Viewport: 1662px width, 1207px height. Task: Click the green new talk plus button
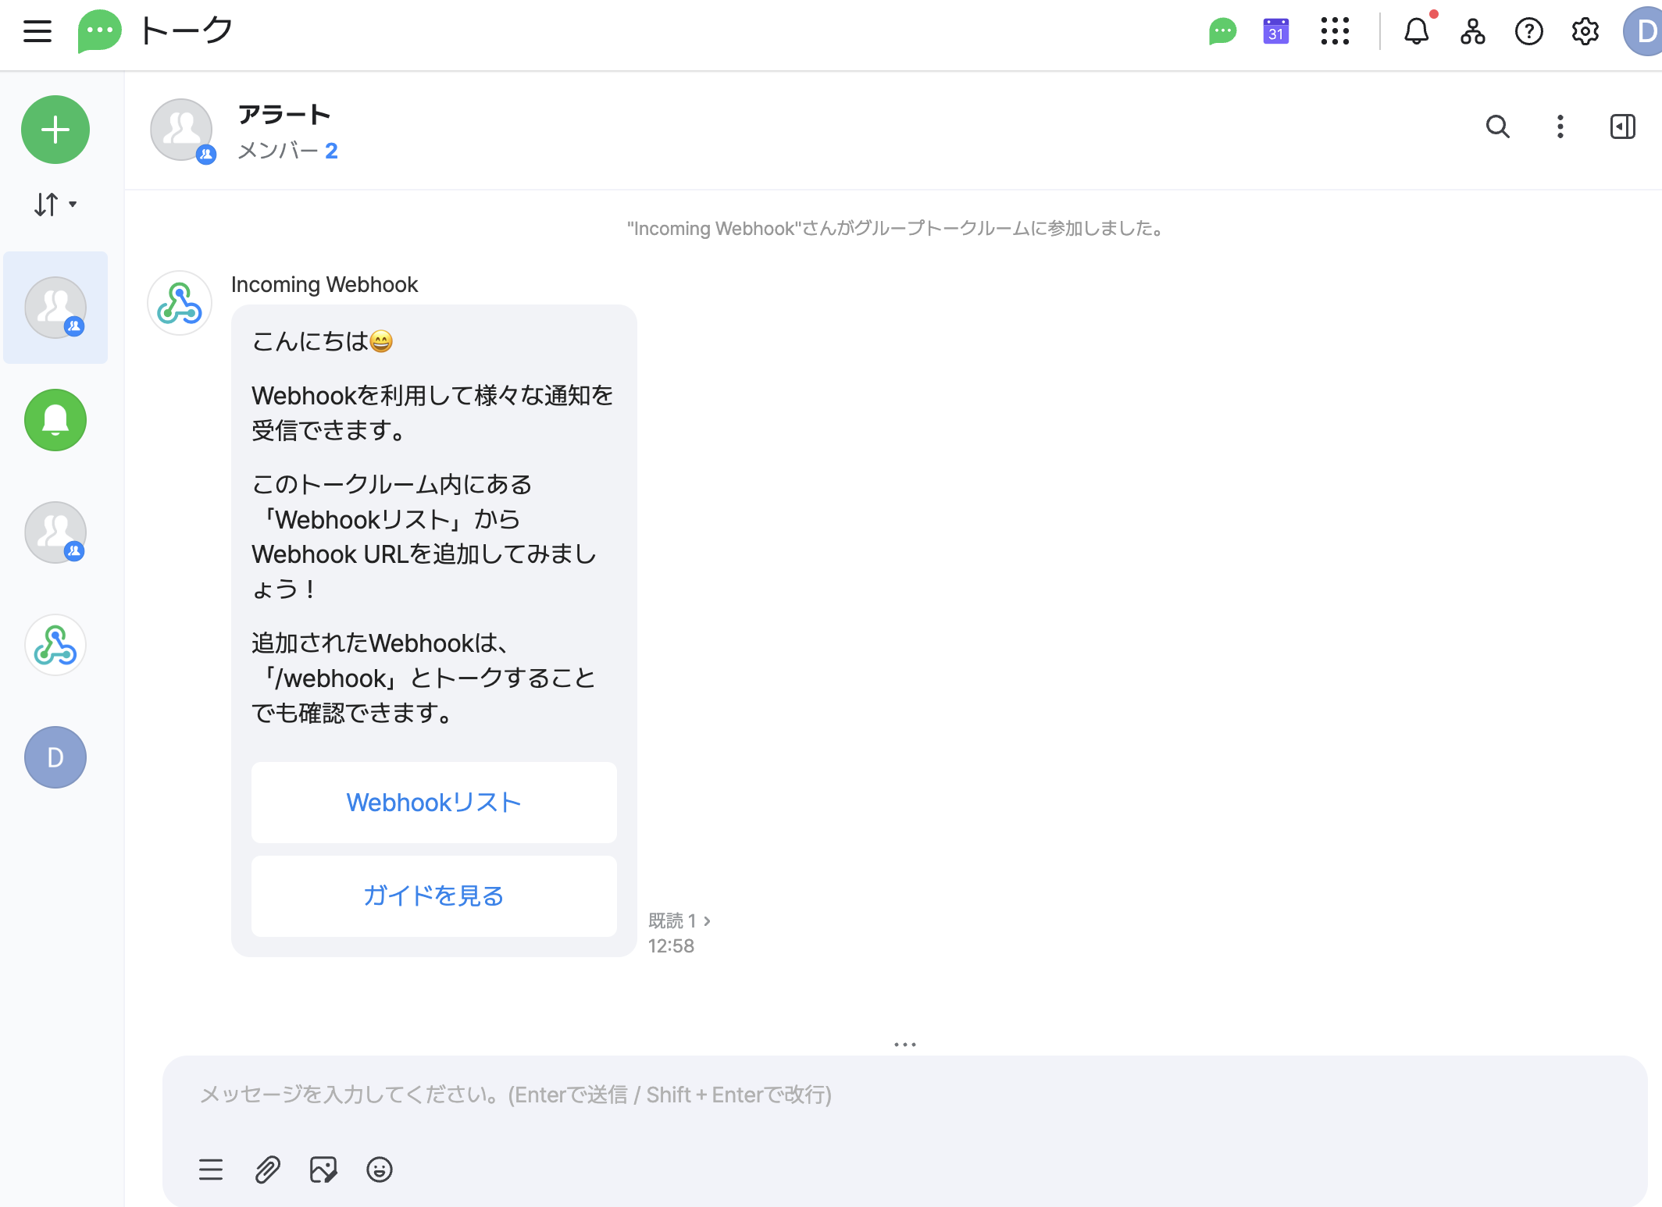click(x=55, y=130)
